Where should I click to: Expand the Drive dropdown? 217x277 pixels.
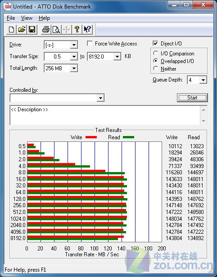(x=74, y=45)
